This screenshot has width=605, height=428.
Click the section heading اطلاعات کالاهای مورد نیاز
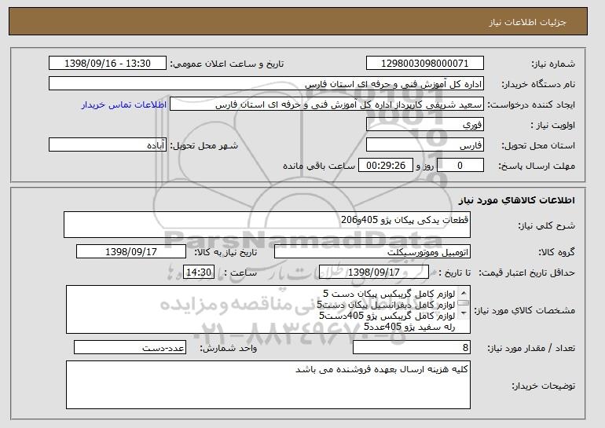tap(517, 200)
